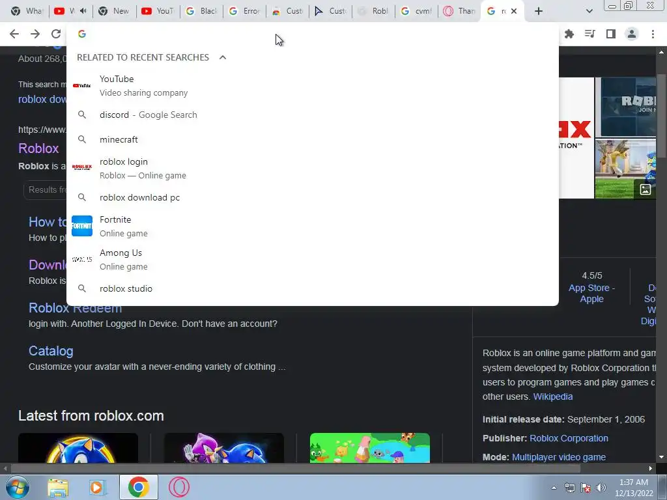Open Windows Media Player from taskbar
Viewport: 667px width, 500px height.
click(x=97, y=487)
